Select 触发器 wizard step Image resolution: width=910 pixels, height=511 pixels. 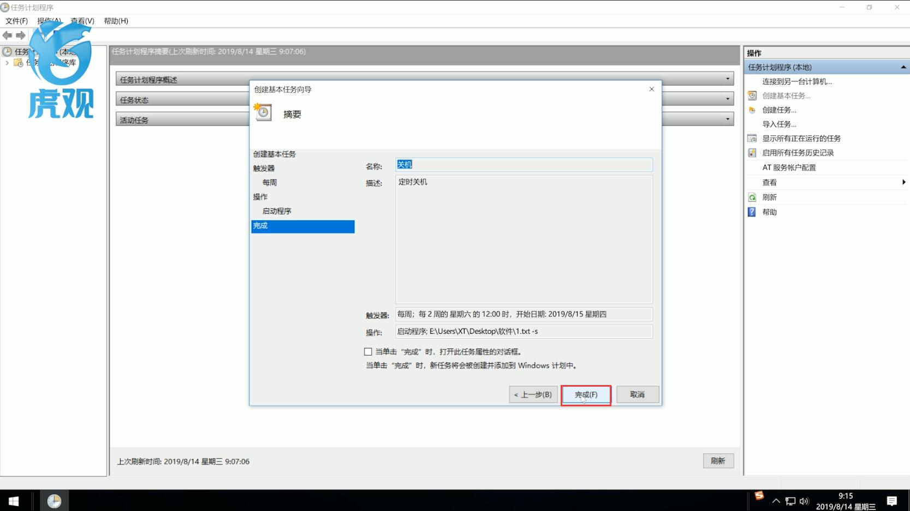[264, 169]
